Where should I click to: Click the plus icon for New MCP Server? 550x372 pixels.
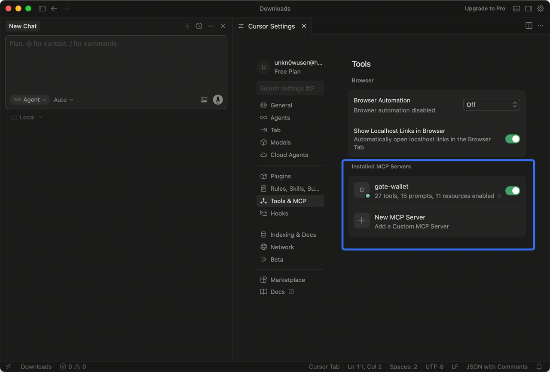tap(362, 221)
